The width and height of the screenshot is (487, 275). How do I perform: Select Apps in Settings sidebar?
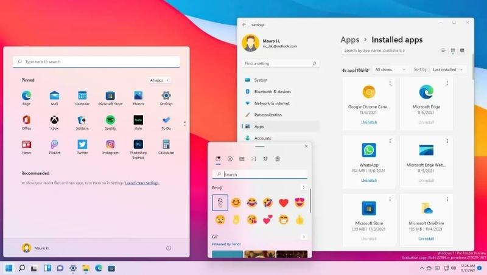[x=281, y=127]
